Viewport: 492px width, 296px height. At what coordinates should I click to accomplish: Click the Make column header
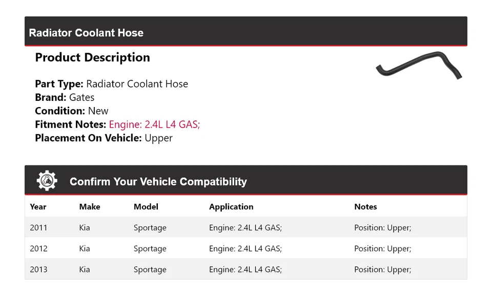(90, 207)
